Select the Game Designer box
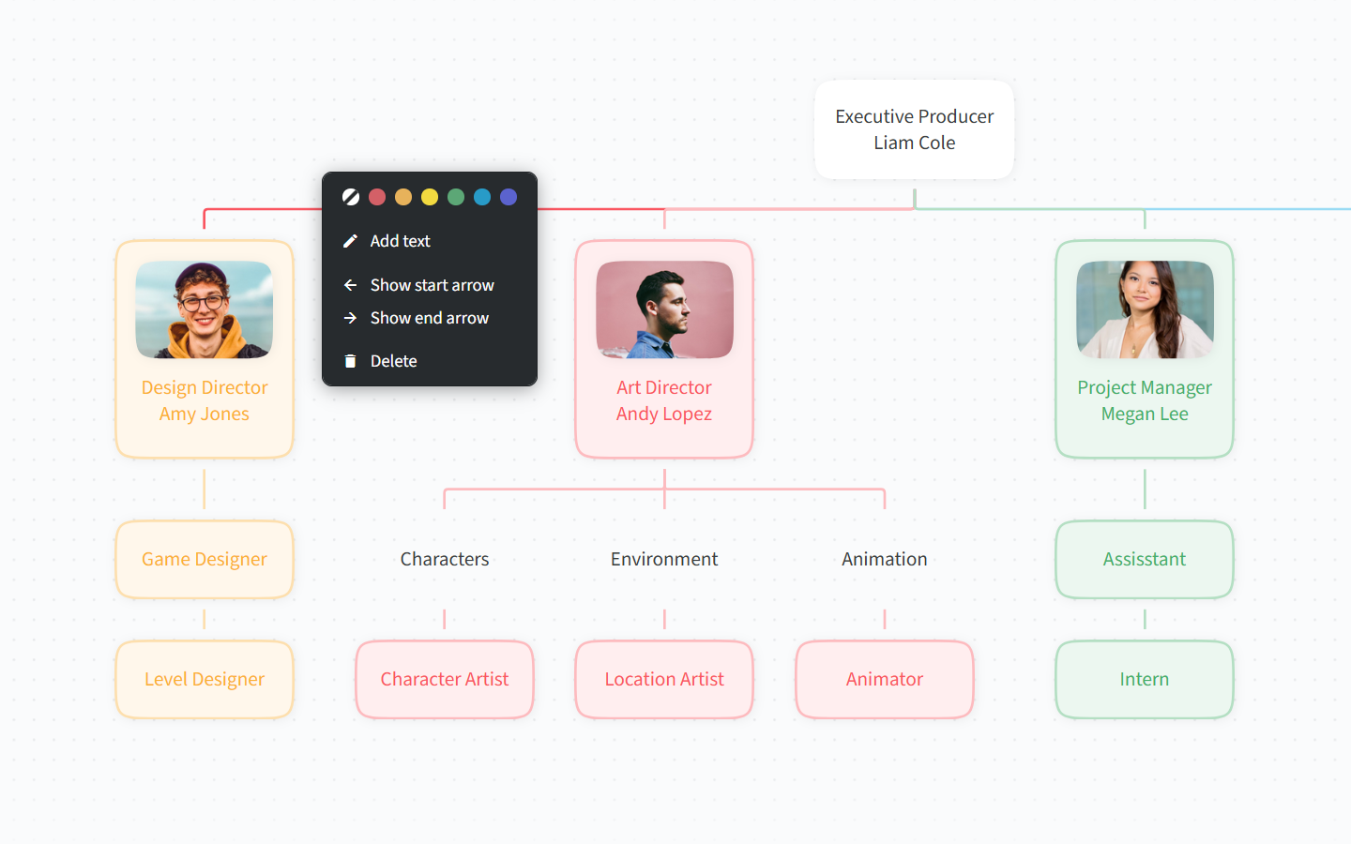This screenshot has height=844, width=1351. [205, 560]
